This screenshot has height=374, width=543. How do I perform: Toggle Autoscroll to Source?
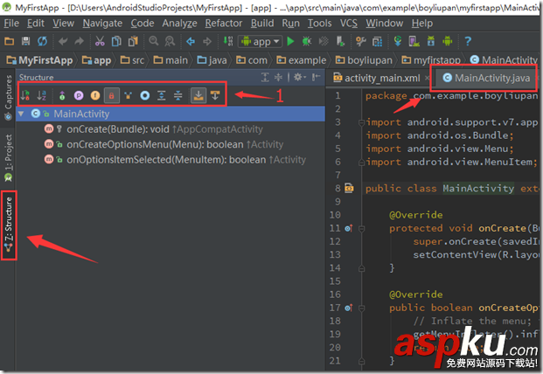198,95
